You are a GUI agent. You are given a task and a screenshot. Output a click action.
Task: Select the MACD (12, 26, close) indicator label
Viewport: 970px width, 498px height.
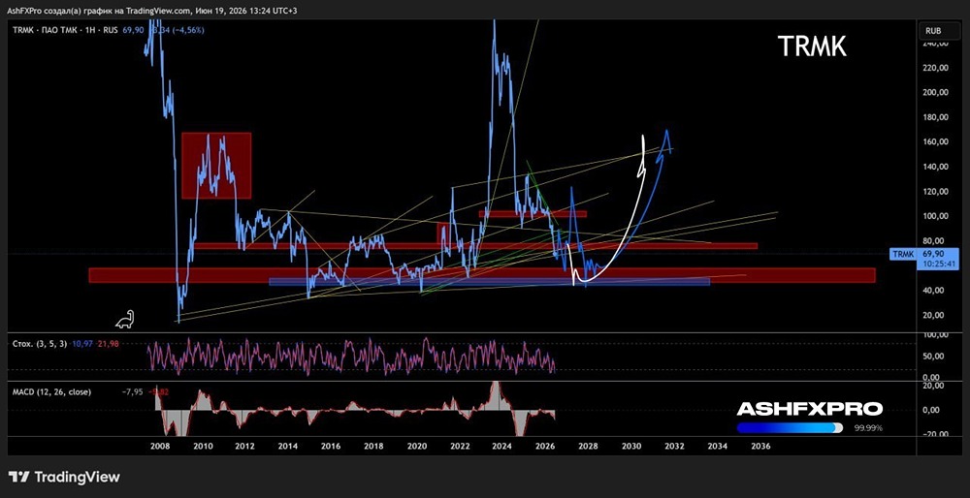coord(52,391)
